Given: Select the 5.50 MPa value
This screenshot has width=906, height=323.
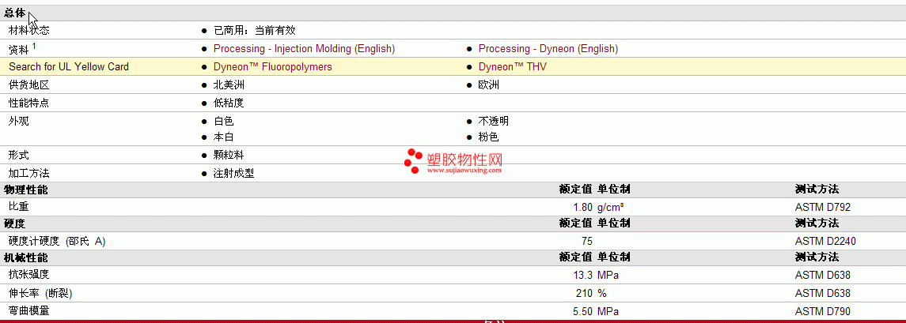Looking at the screenshot, I should point(596,311).
